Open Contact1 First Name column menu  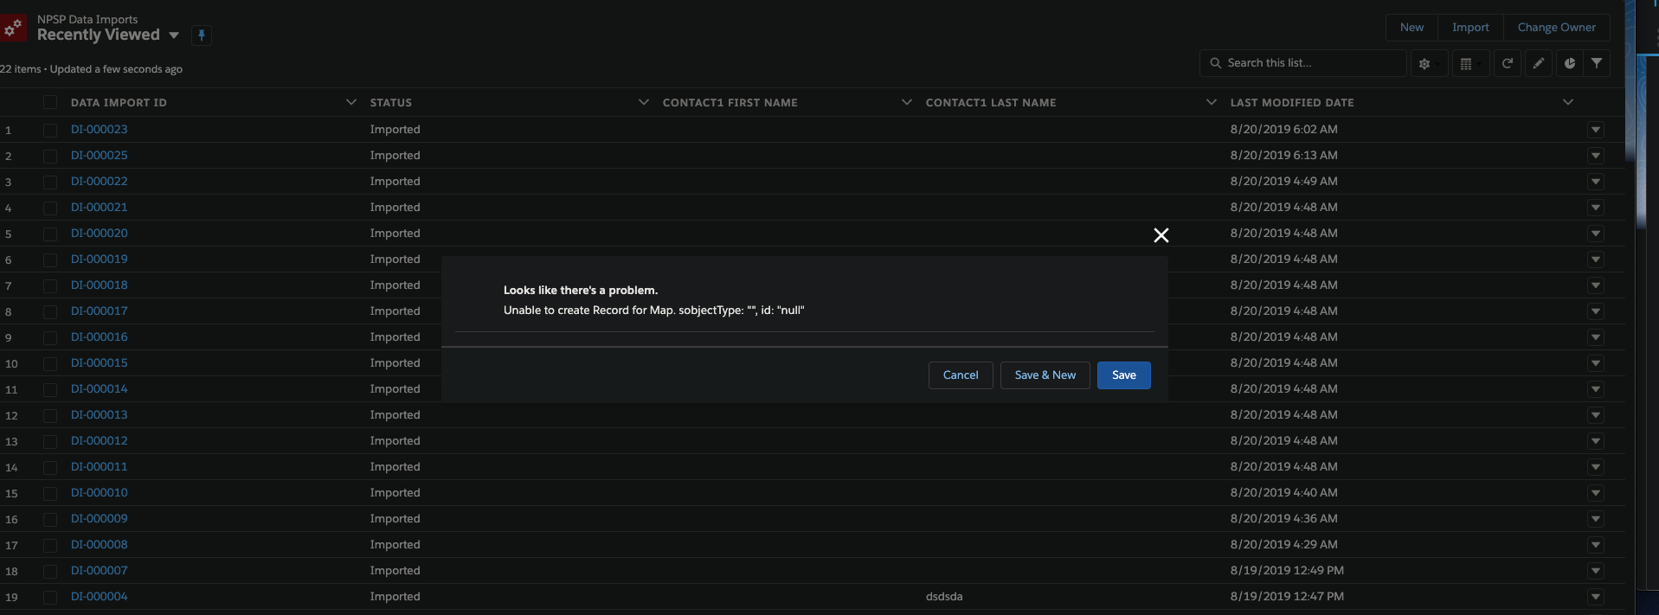906,102
